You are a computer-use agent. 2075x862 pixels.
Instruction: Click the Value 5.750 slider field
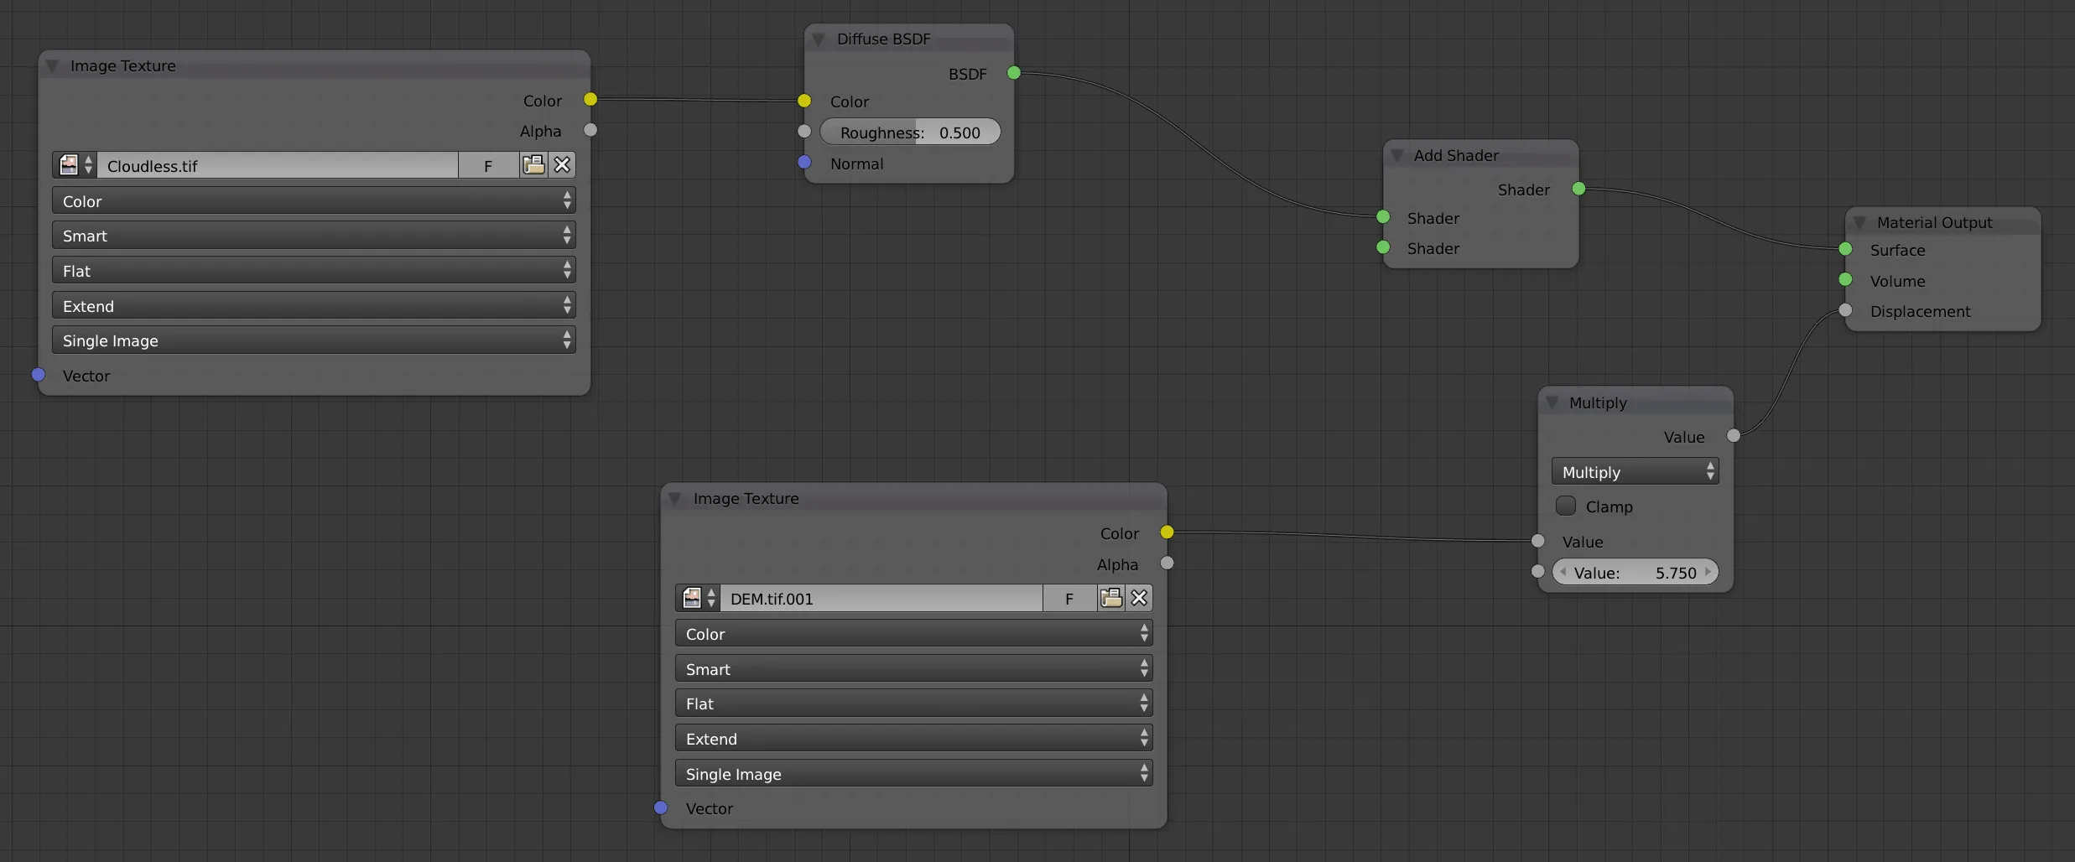tap(1636, 572)
